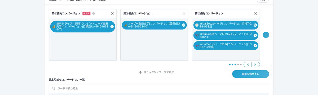
Task: Remove 無料トライアル開始 conversion chip
Action: 112,26
